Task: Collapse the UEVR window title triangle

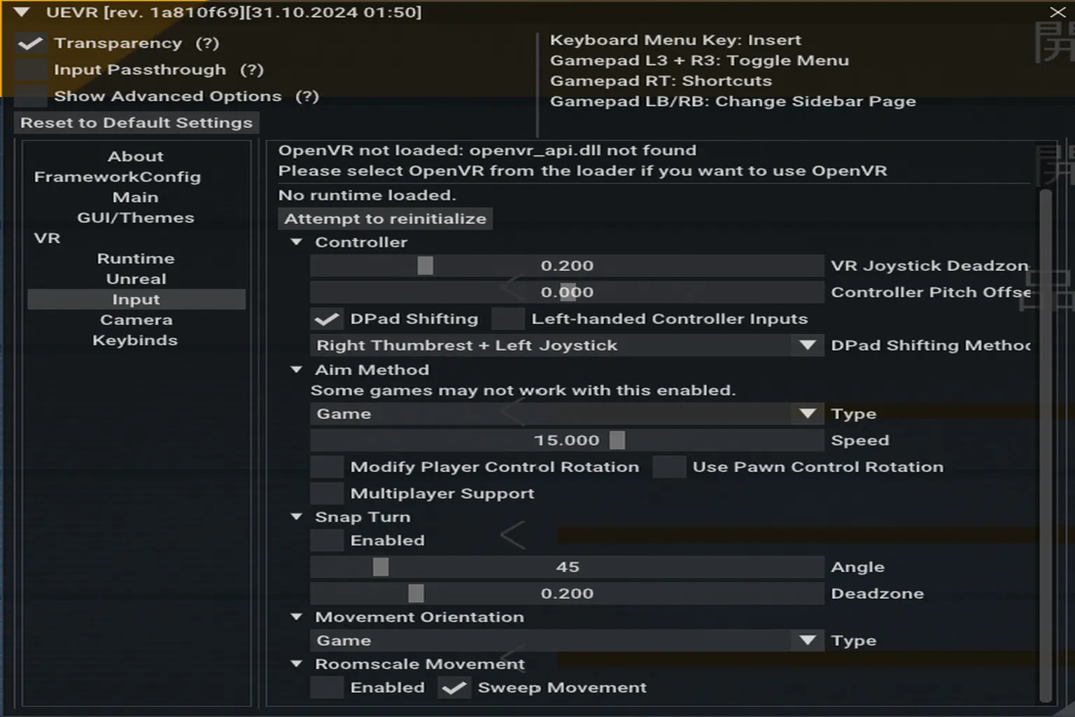Action: (22, 13)
